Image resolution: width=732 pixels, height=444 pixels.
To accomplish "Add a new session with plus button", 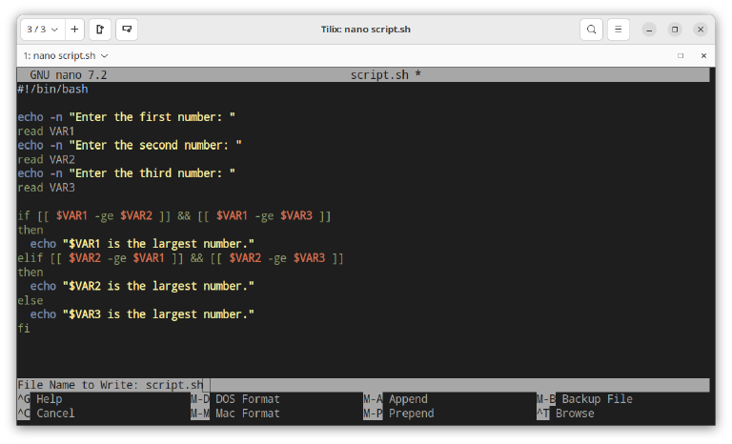I will 74,30.
